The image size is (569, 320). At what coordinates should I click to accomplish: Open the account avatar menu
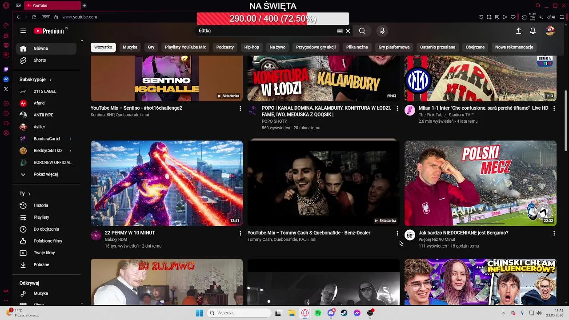550,31
